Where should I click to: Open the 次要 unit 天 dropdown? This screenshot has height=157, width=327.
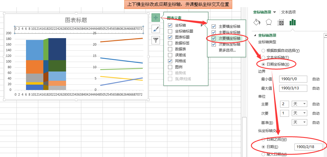coord(299,113)
